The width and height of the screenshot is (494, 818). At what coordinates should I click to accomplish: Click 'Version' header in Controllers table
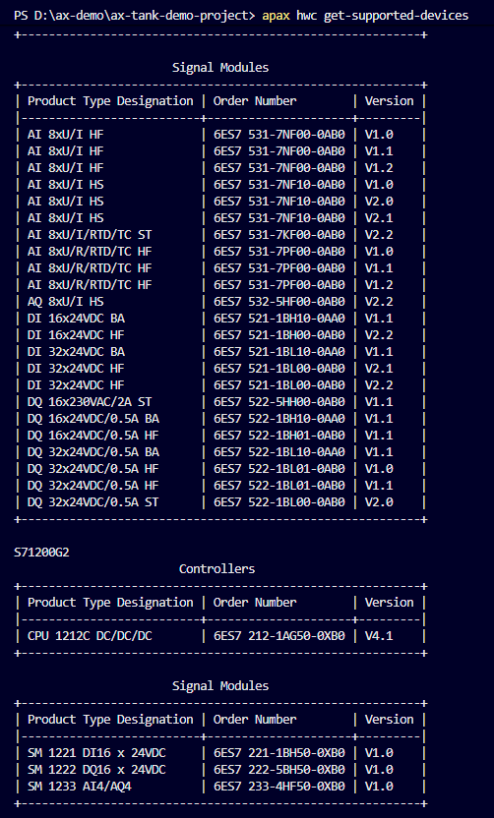pyautogui.click(x=389, y=602)
